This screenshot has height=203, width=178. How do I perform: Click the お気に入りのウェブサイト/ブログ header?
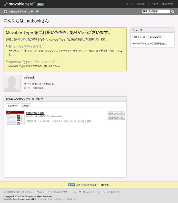pos(65,99)
